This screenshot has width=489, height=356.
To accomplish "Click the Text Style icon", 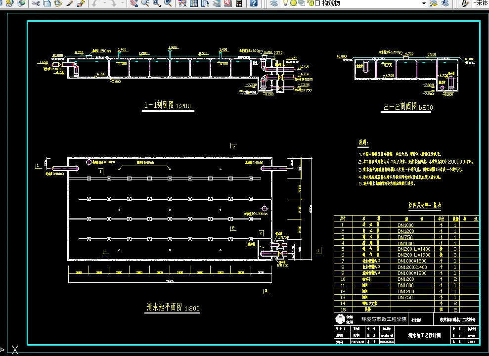I will coord(465,3).
